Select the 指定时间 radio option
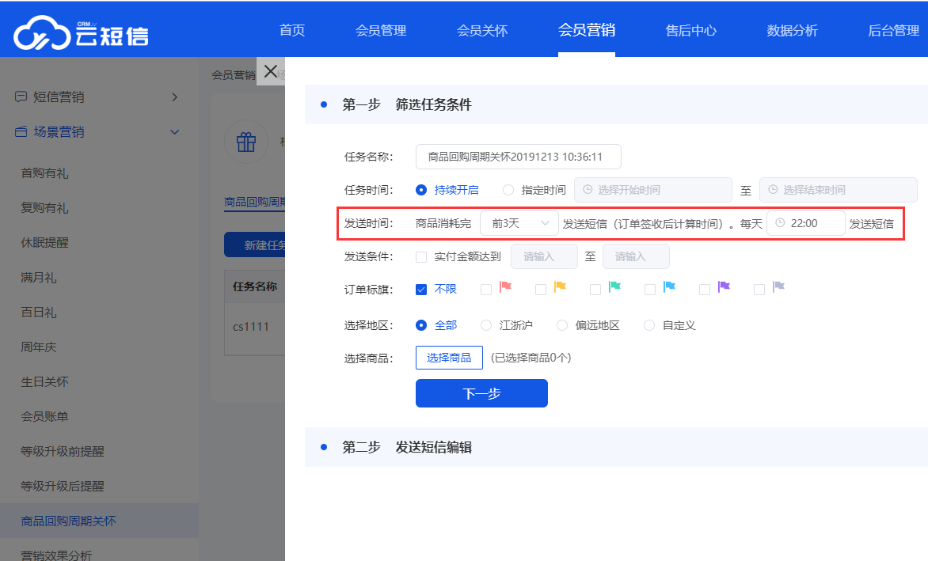Screen dimensions: 928x561 click(x=508, y=190)
